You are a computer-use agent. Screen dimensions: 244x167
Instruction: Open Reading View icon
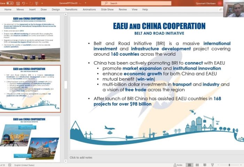pyautogui.click(x=205, y=165)
